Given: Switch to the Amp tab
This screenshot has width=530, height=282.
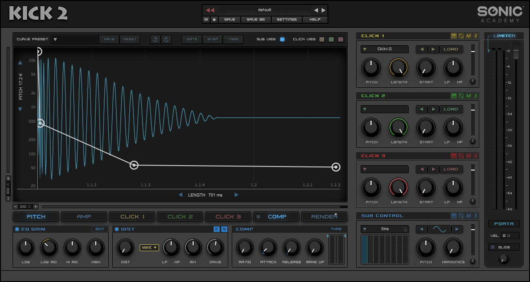Looking at the screenshot, I should [84, 217].
